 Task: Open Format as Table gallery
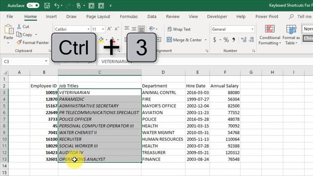[291, 35]
